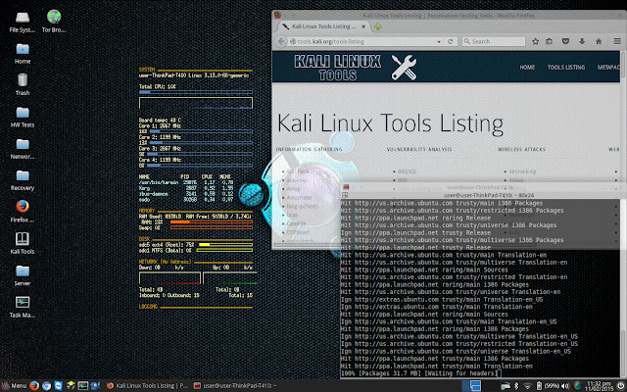Launch Tor Browser from the desktop

pos(54,22)
